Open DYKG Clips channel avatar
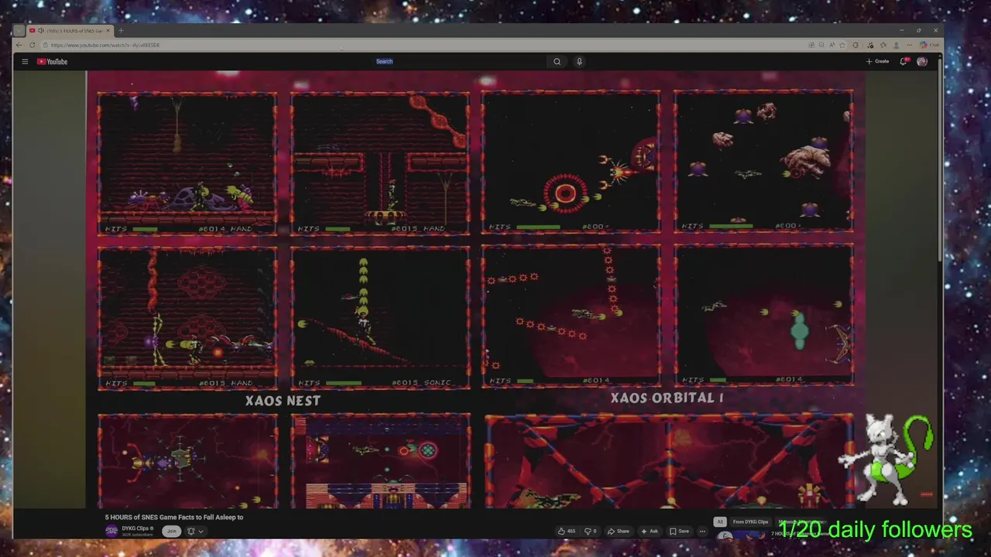991x557 pixels. (x=111, y=531)
